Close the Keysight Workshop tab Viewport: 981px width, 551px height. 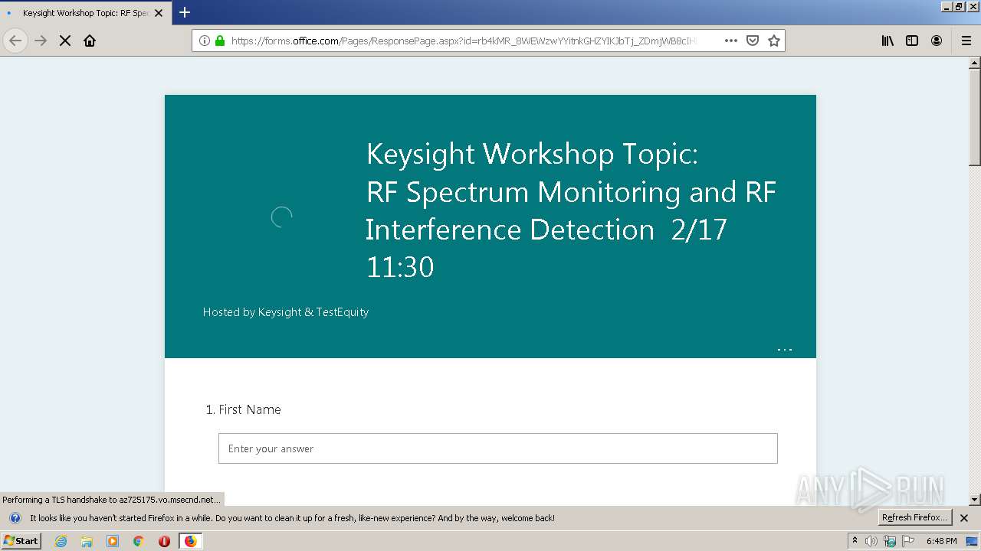click(x=159, y=13)
